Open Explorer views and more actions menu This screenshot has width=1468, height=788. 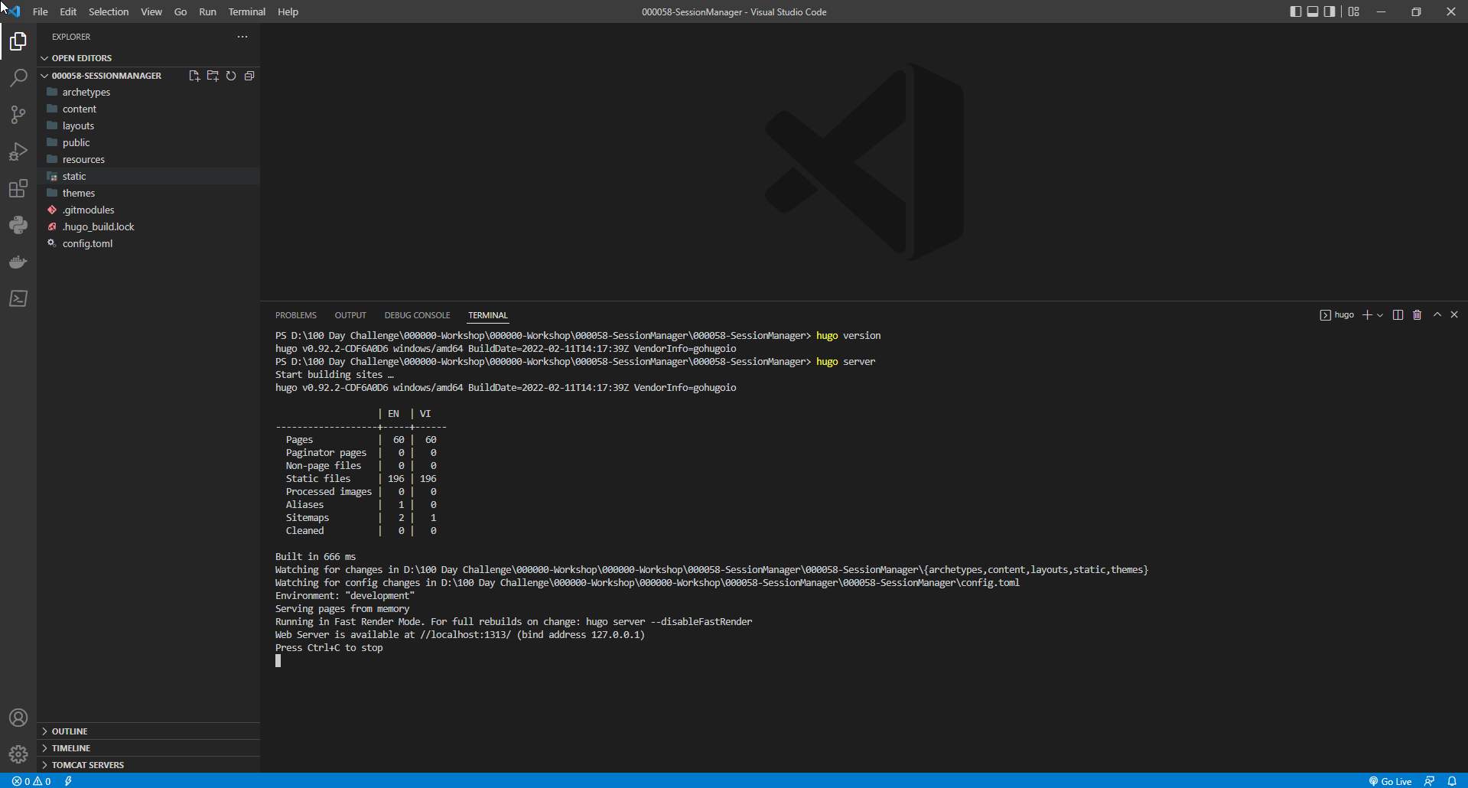point(242,37)
